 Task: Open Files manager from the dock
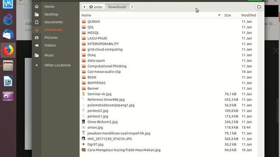(8, 65)
